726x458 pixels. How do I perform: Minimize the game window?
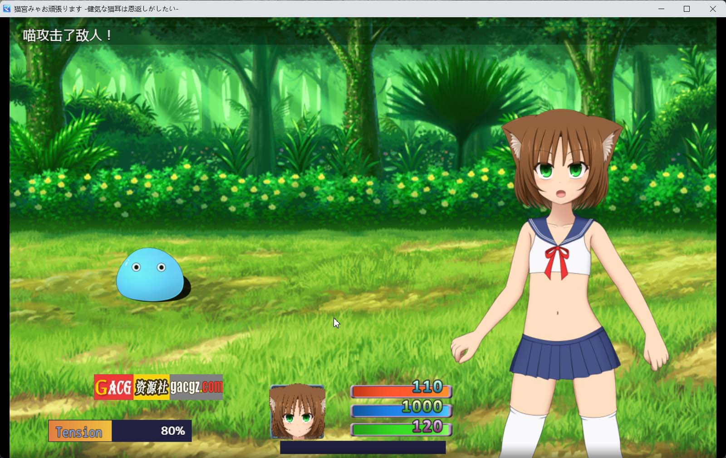(x=661, y=9)
